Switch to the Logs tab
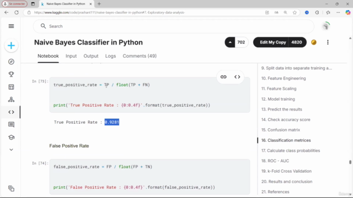Screen dimensions: 353x198 pyautogui.click(x=110, y=56)
